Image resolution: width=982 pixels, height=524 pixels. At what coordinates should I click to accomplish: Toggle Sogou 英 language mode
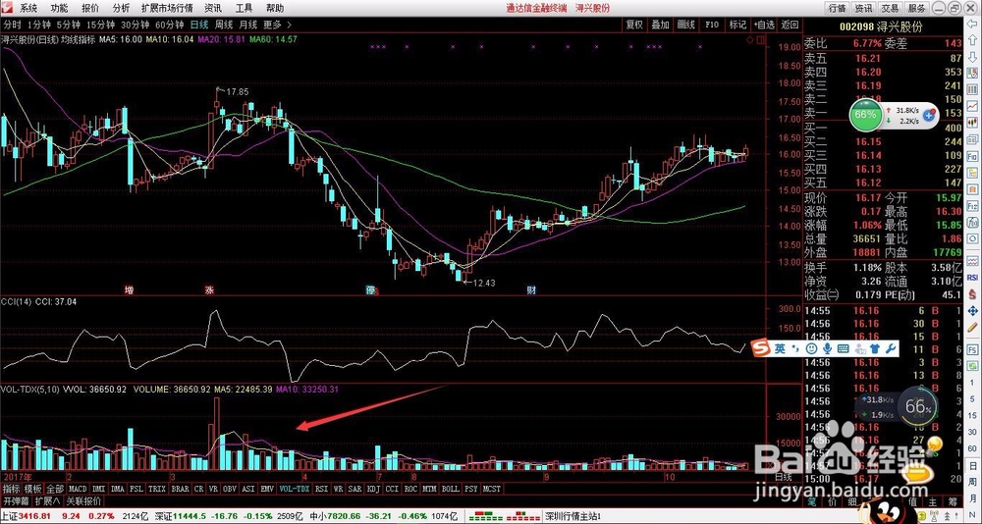pos(779,348)
